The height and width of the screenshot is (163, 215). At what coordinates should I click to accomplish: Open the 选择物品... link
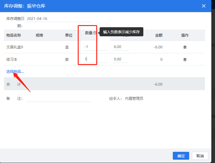tap(15, 72)
